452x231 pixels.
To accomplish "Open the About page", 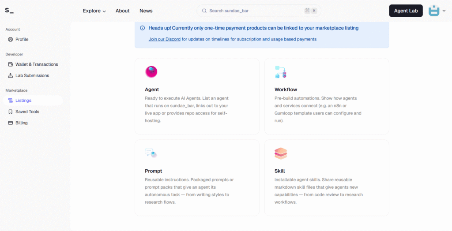I will [x=122, y=11].
